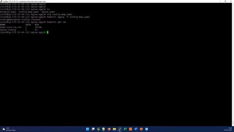The width and height of the screenshot is (234, 132).
Task: Click the 3h14m age value
Action: coord(38,27)
